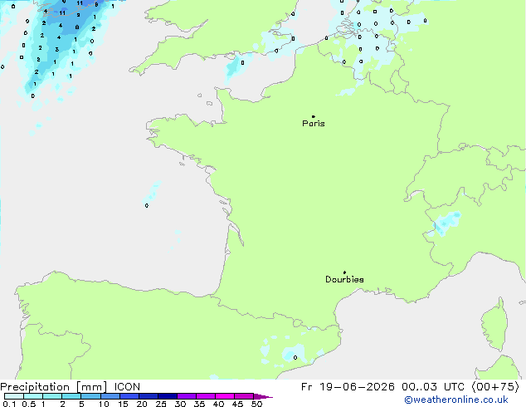Click the 35–40 mm magenta legend swatch
The height and width of the screenshot is (407, 526).
click(205, 396)
